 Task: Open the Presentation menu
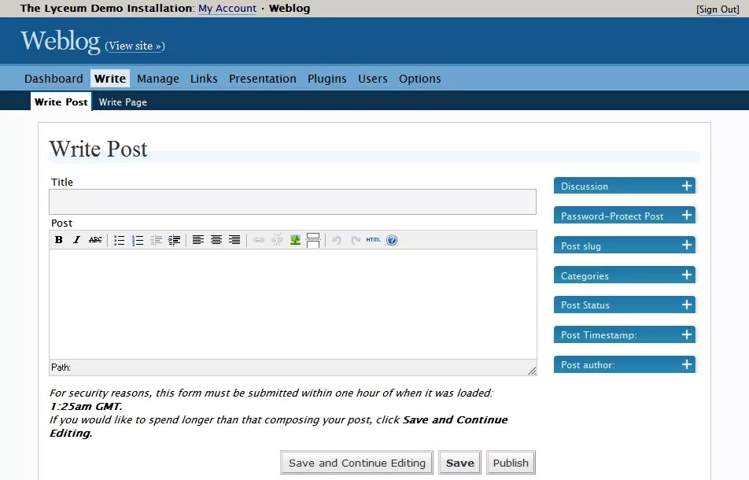click(x=262, y=79)
